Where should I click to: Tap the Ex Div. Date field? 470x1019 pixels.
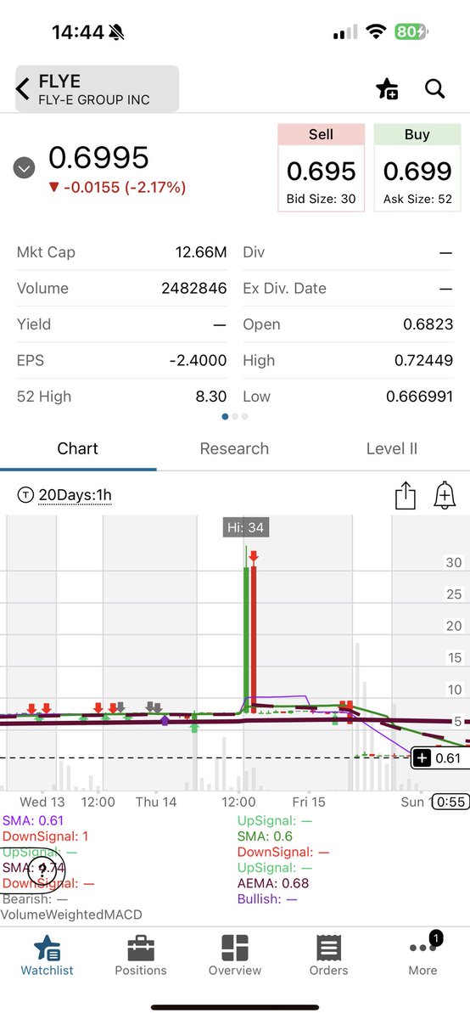348,288
